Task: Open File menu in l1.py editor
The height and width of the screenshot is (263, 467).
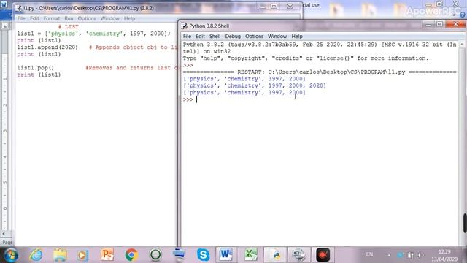Action: coord(21,18)
